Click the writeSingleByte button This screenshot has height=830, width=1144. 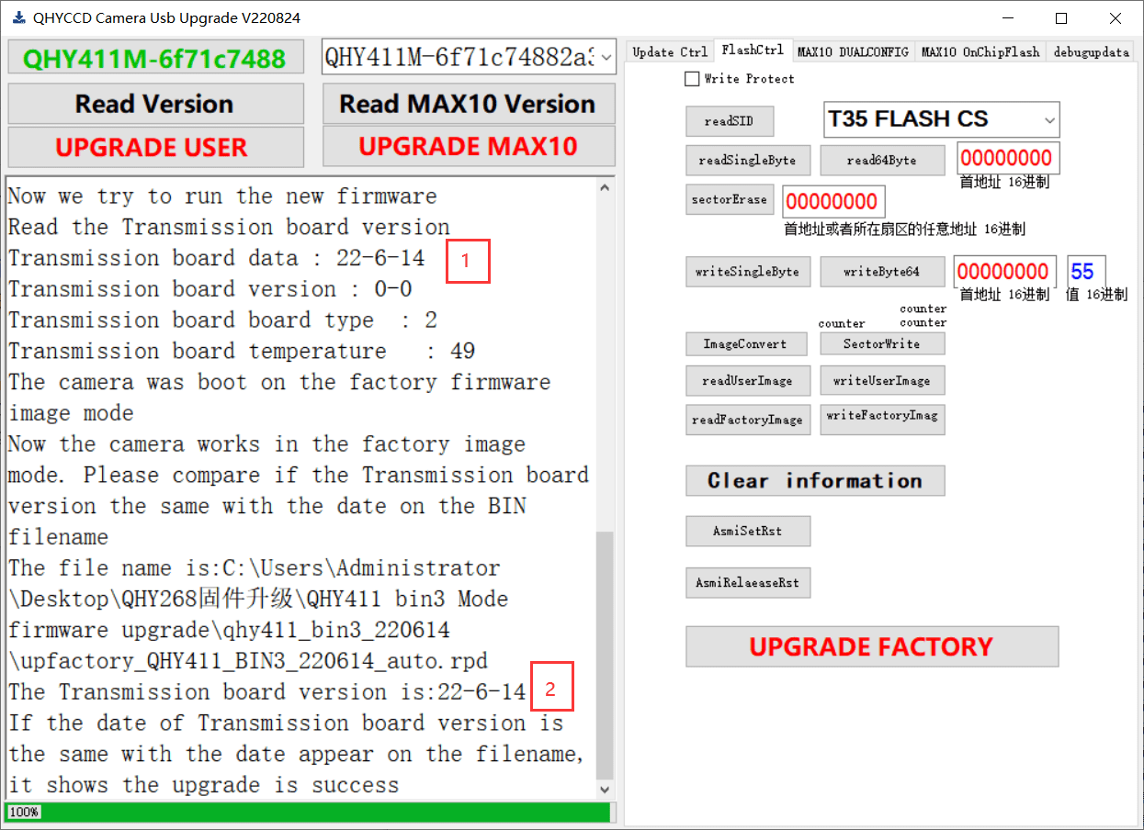pyautogui.click(x=748, y=272)
